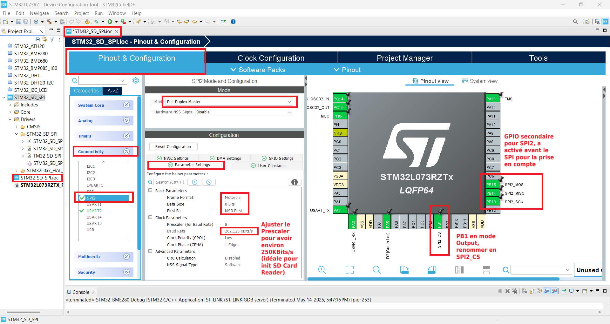Click the filter icon in Project Explorer
Screen dimensions: 610x324
52,39
